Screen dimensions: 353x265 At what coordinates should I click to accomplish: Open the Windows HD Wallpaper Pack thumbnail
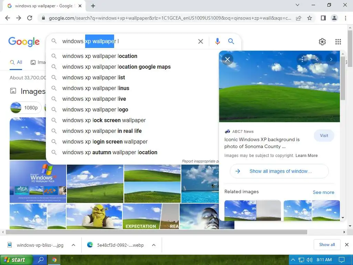click(x=38, y=181)
